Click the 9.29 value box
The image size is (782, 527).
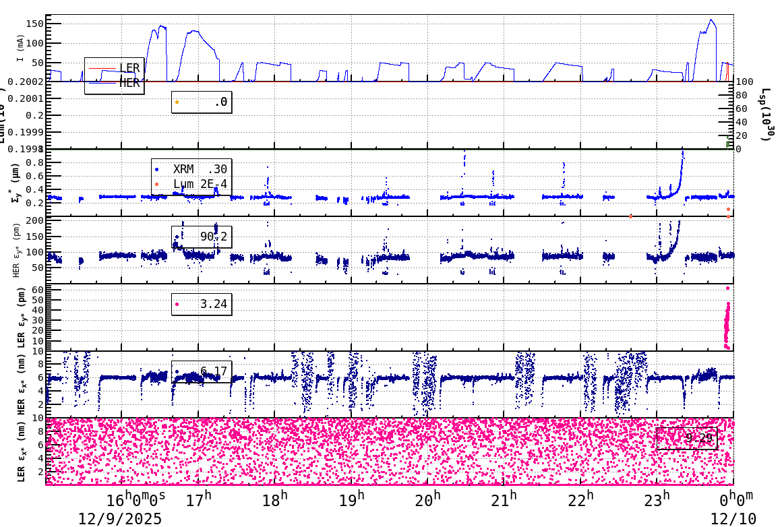687,438
